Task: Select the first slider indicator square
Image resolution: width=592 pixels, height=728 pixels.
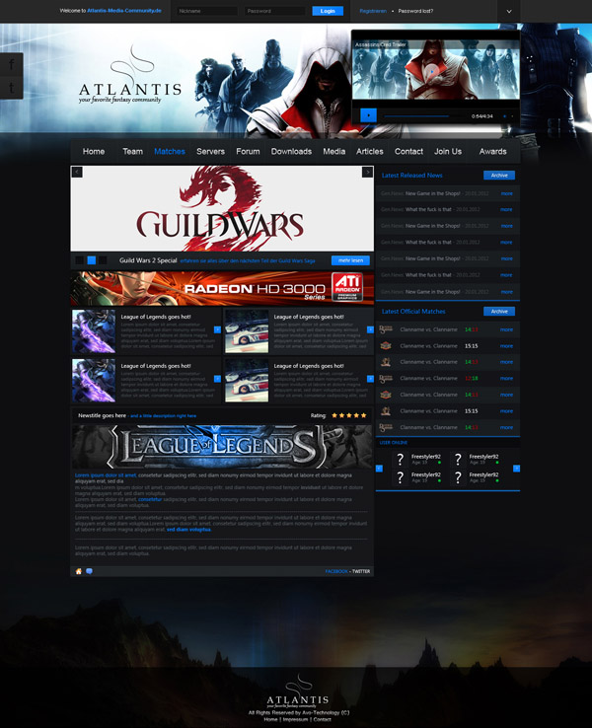Action: click(x=80, y=260)
